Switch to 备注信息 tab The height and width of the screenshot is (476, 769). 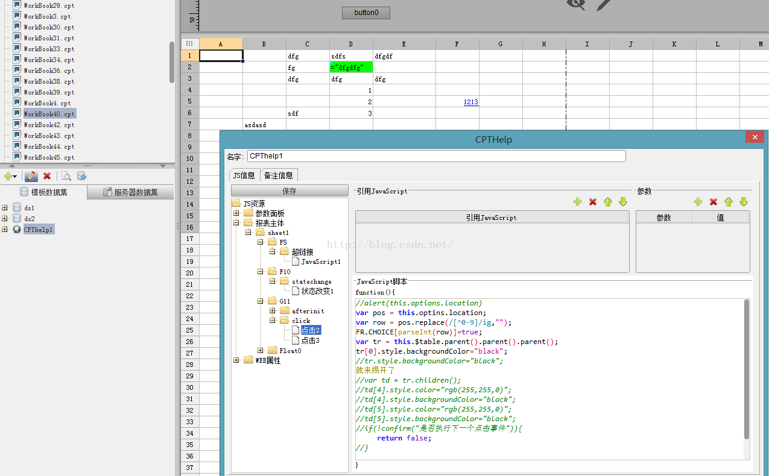(279, 175)
